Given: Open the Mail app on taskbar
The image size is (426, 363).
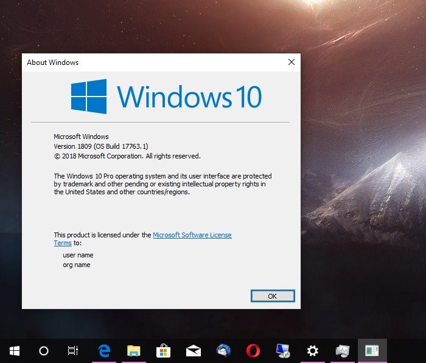Looking at the screenshot, I should 193,351.
